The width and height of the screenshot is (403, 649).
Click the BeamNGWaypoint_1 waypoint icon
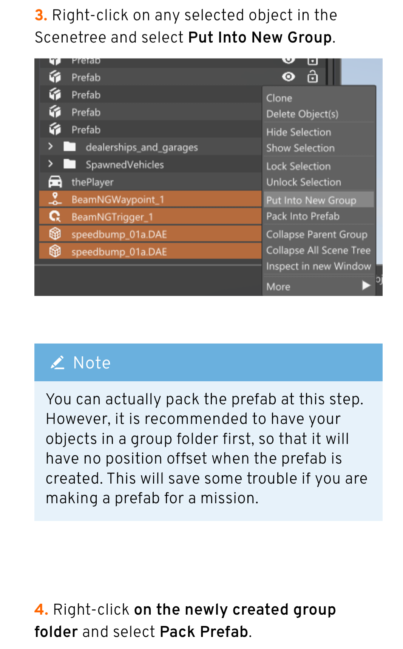pos(55,199)
